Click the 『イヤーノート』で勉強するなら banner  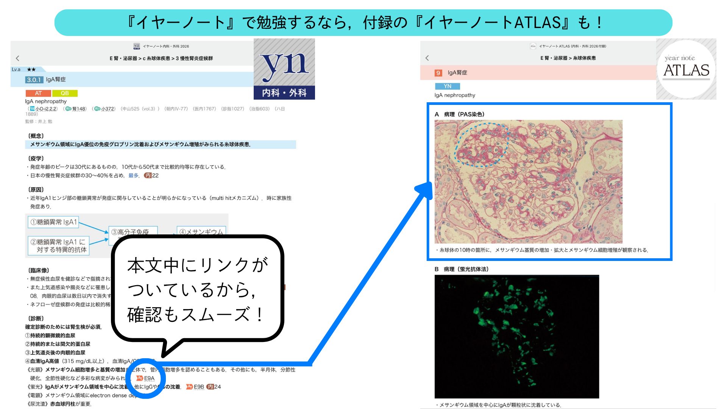(x=363, y=23)
